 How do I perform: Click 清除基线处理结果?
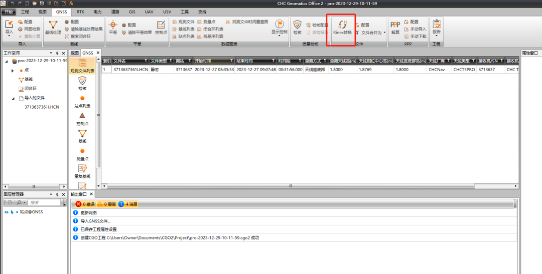pyautogui.click(x=84, y=29)
